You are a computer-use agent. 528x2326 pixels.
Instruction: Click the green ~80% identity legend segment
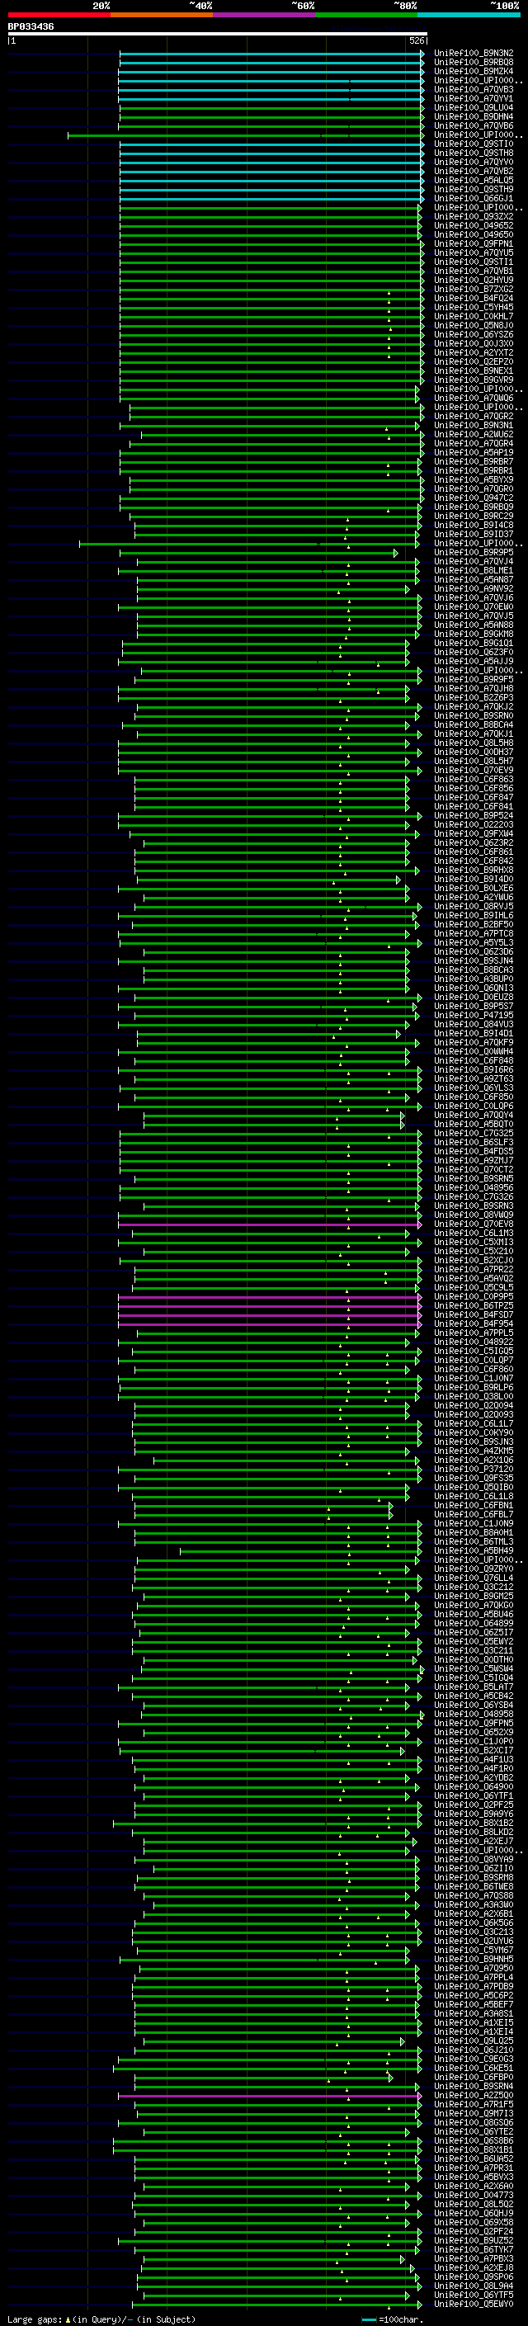[366, 15]
